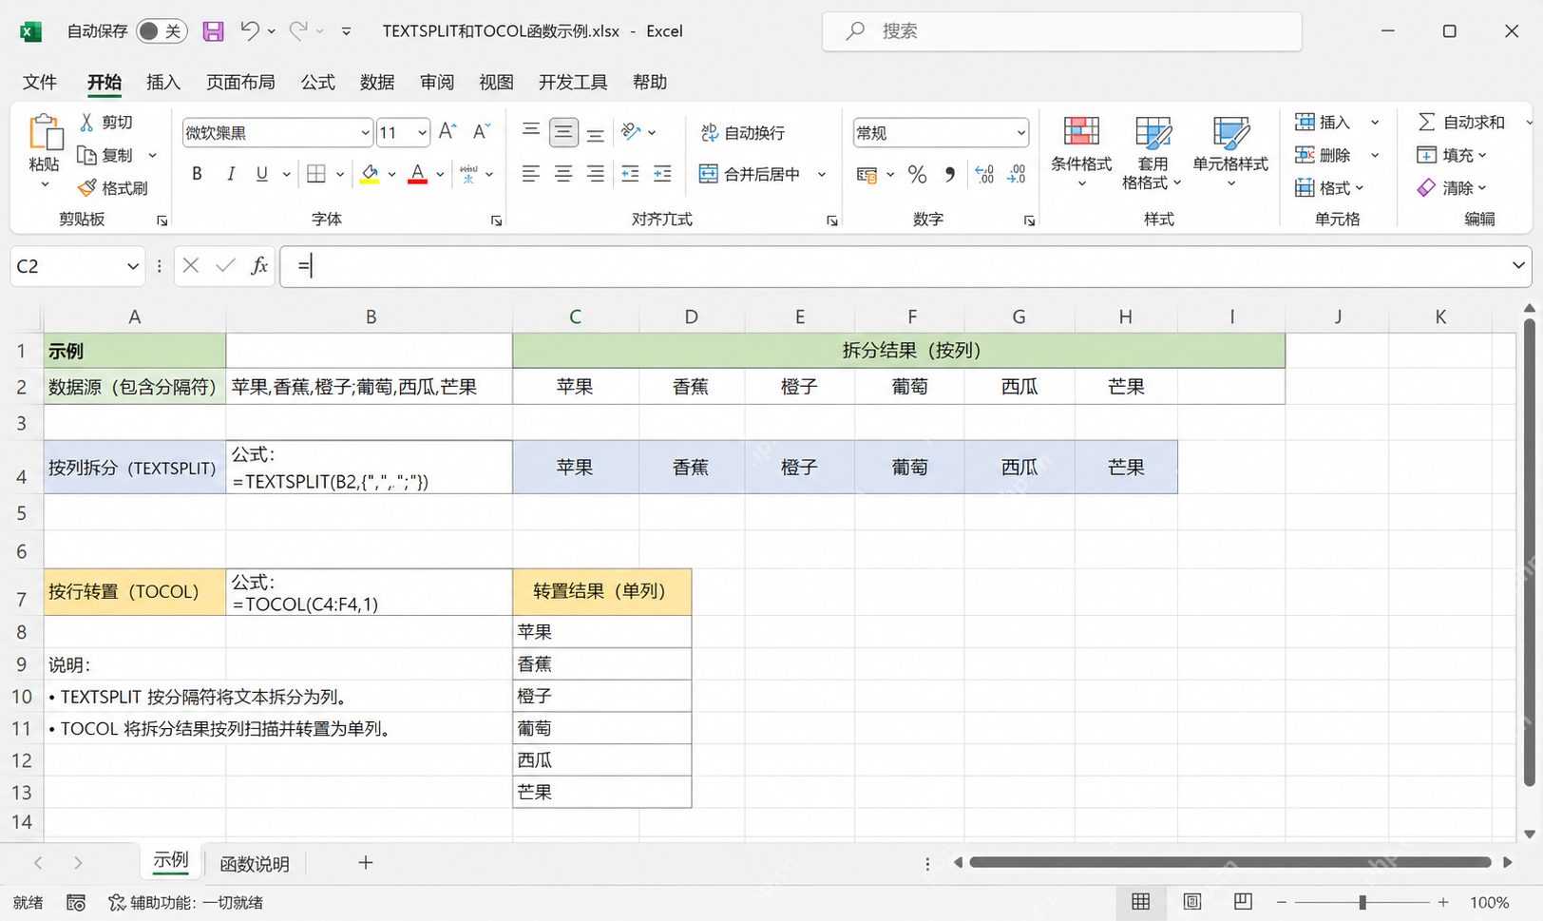The image size is (1543, 921).
Task: Align cell text left
Action: coord(531,174)
